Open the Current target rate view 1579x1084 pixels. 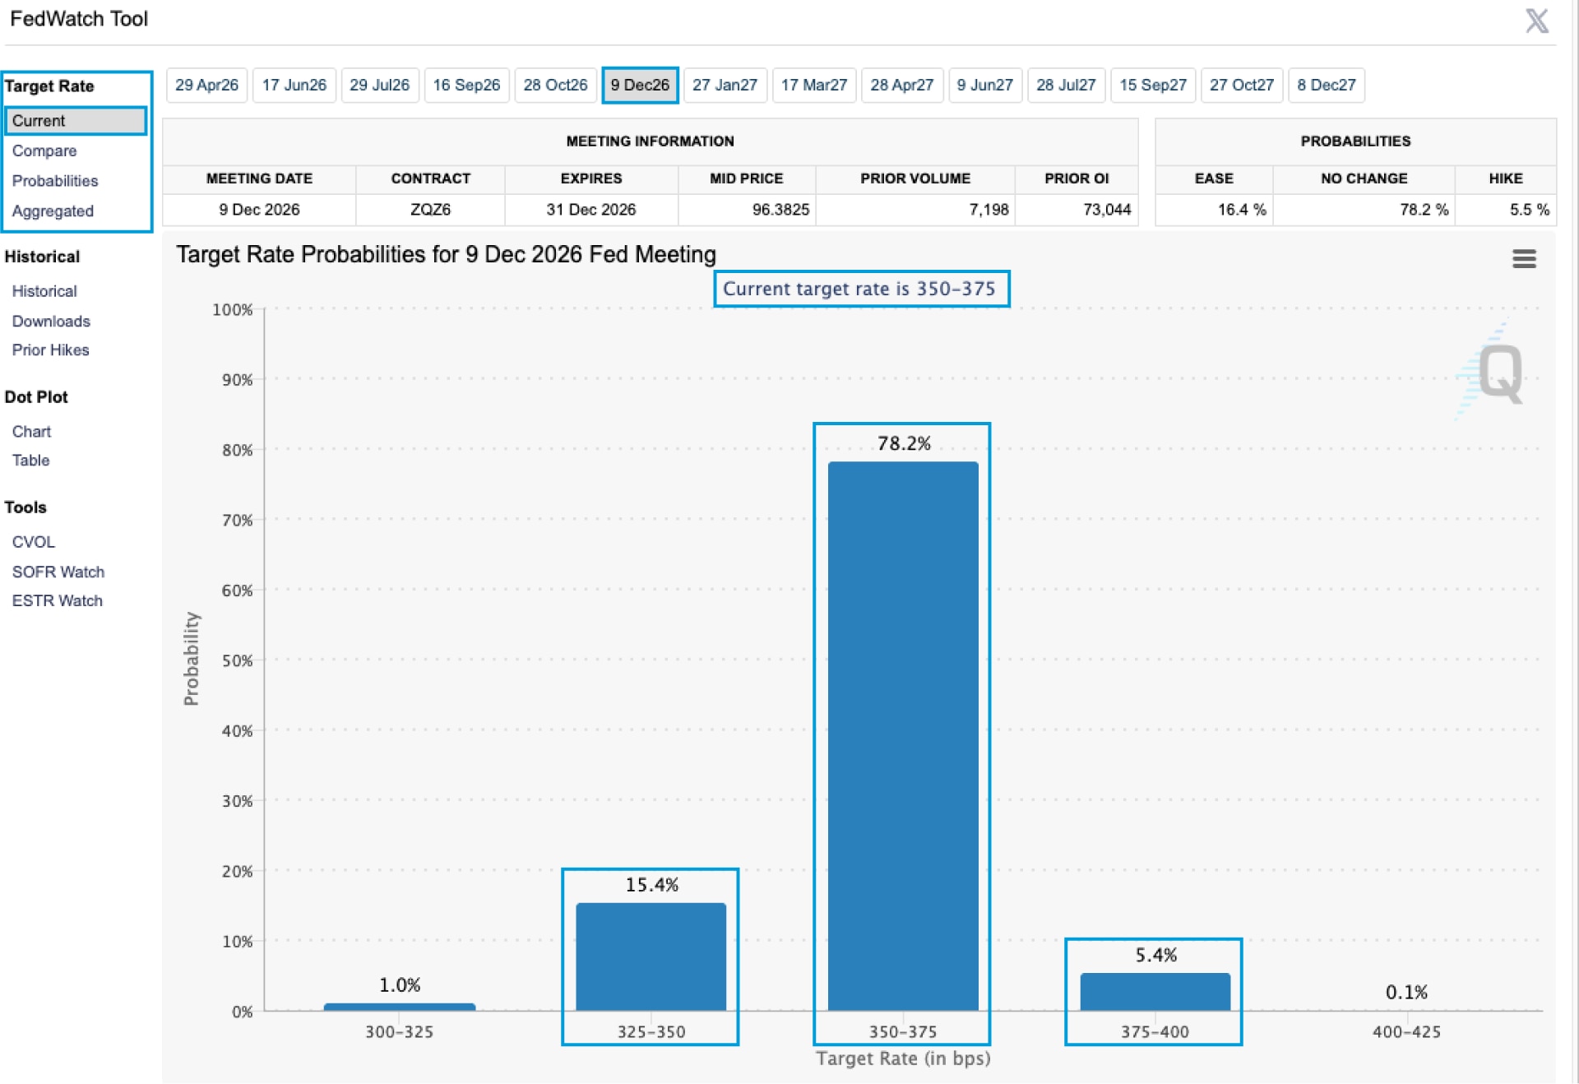pos(76,121)
